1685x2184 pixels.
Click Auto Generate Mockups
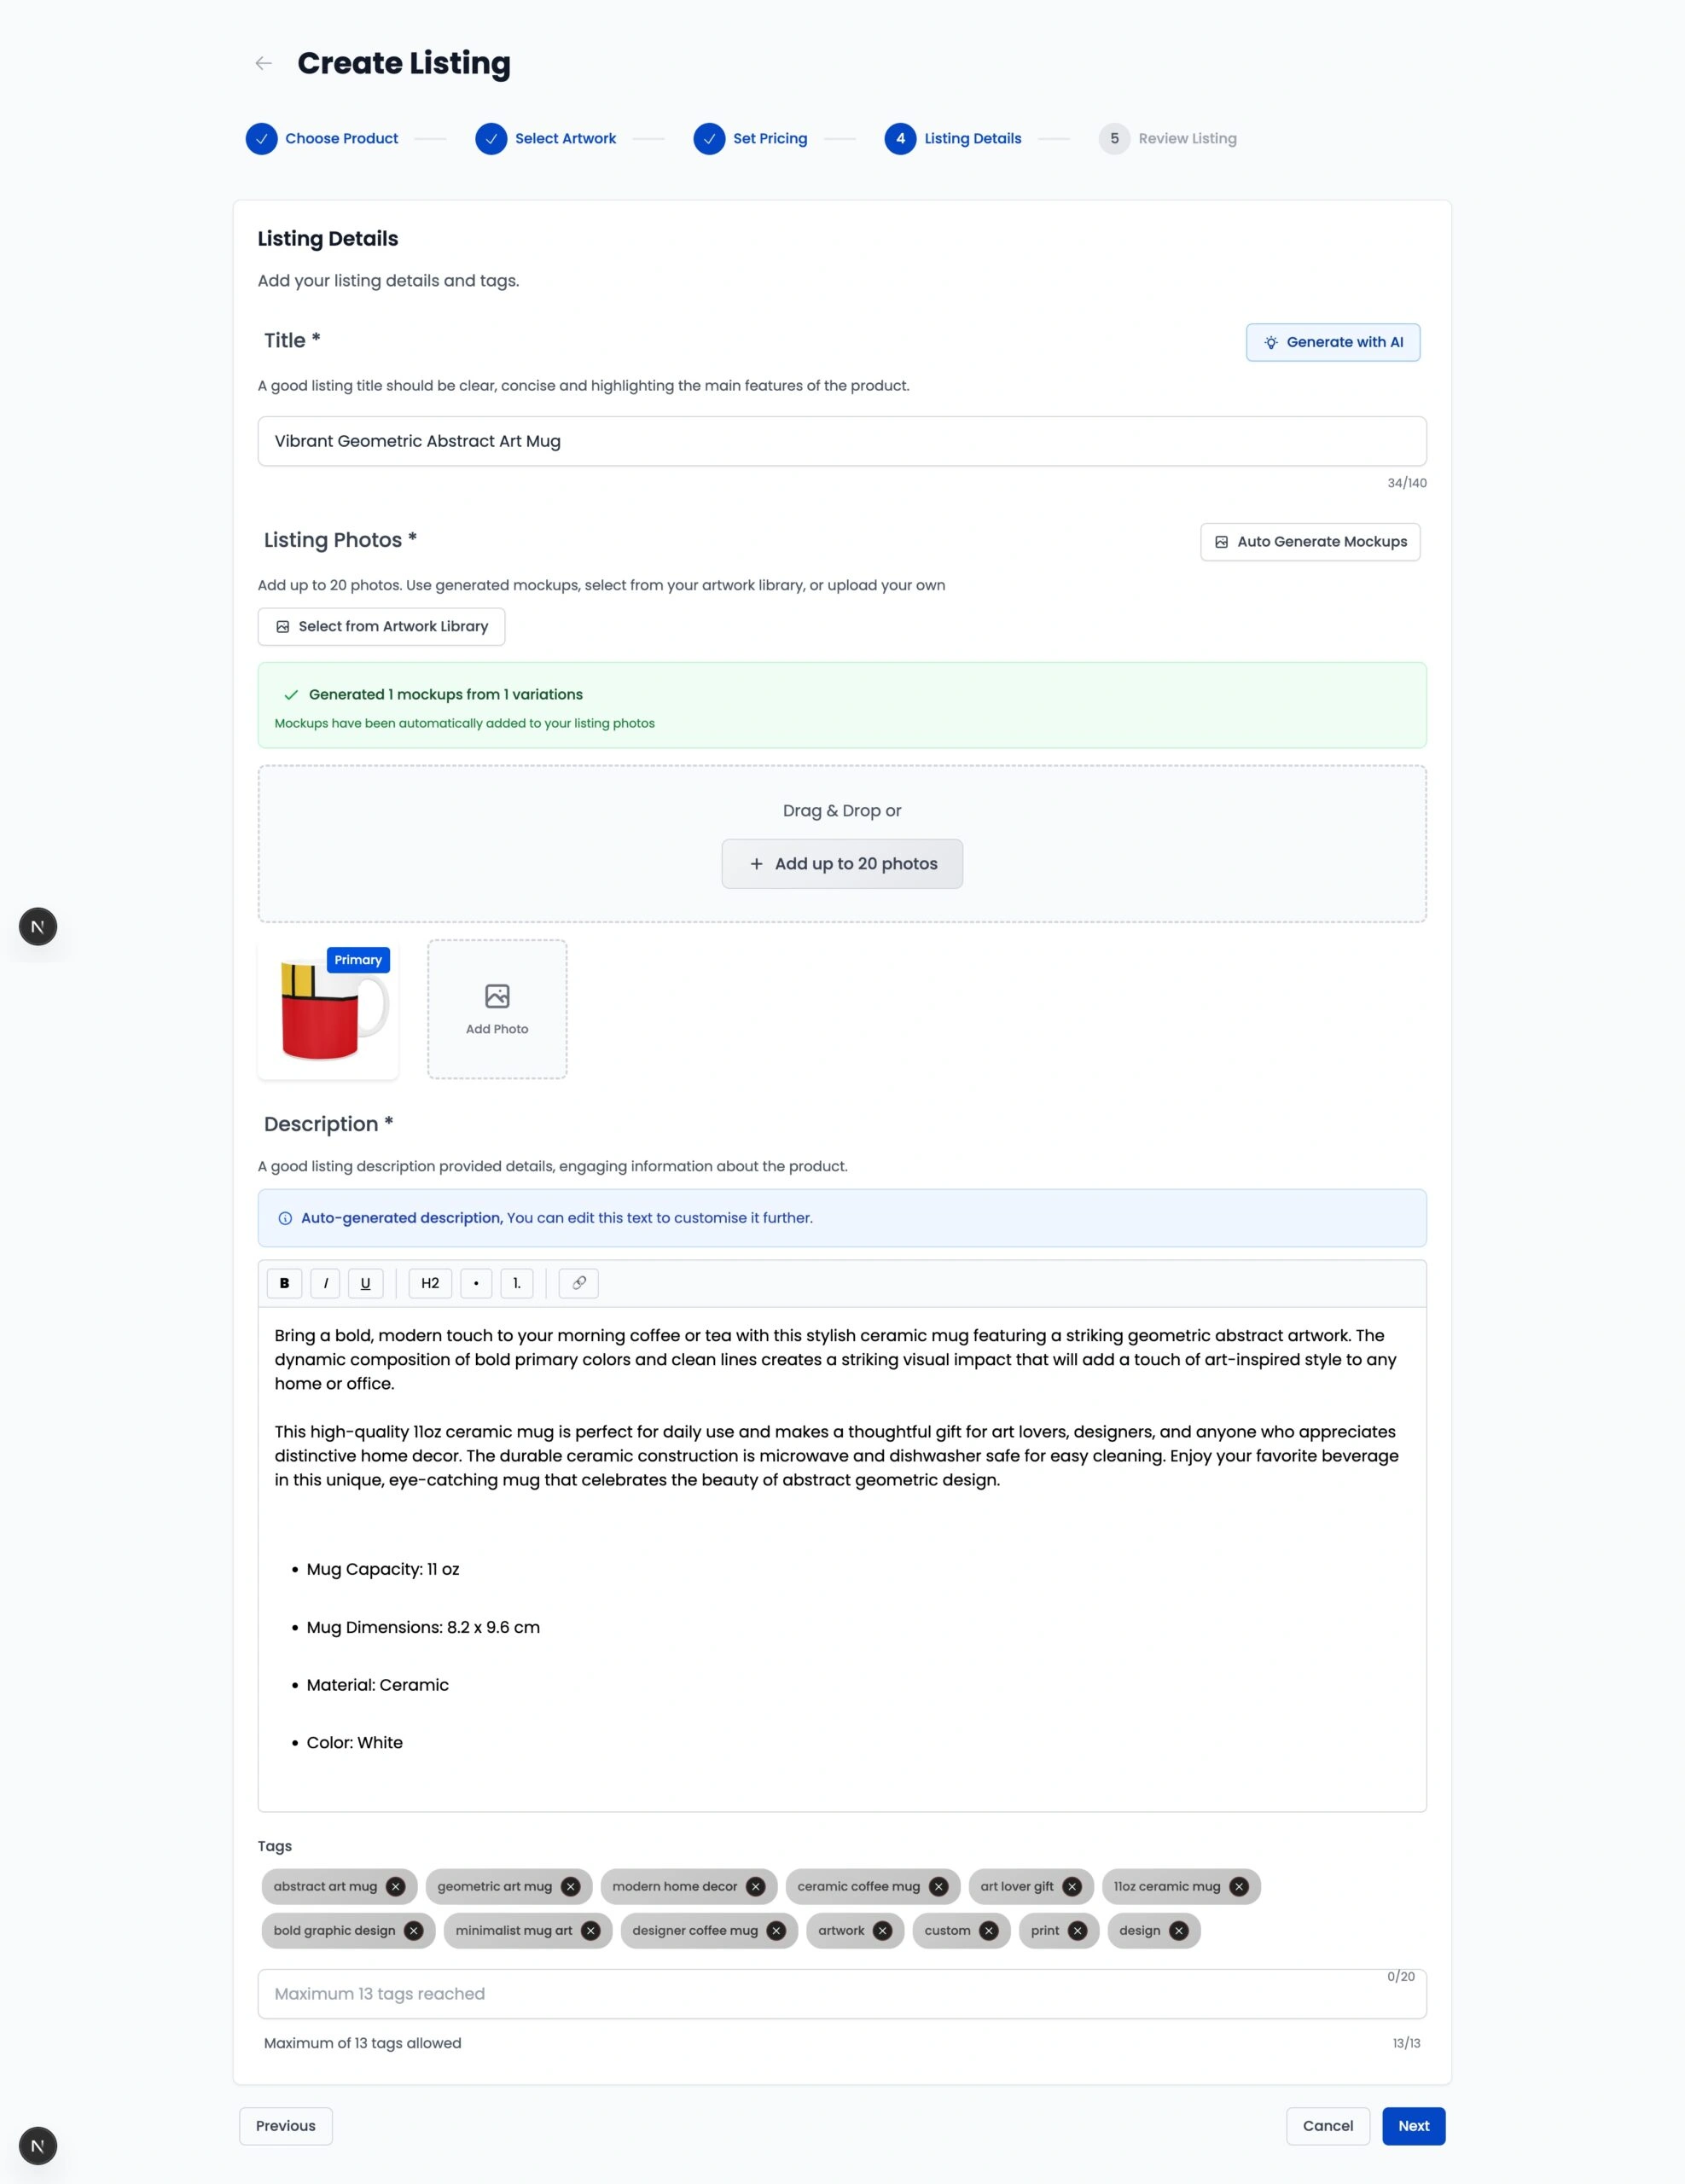click(1310, 541)
